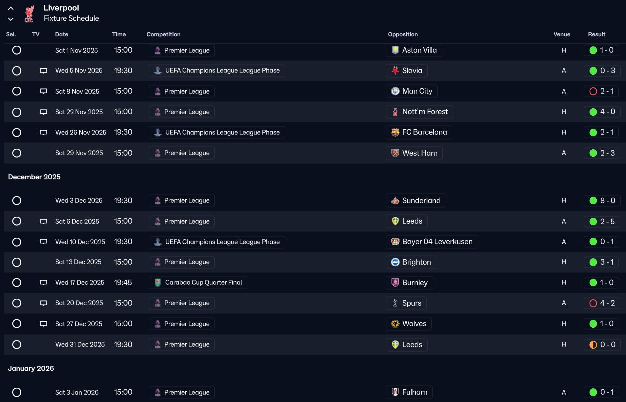
Task: Click the up chevron beside Liverpool
Action: [11, 8]
